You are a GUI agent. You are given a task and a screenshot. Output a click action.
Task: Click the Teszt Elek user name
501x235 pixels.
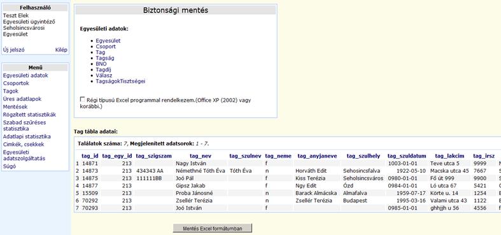16,15
